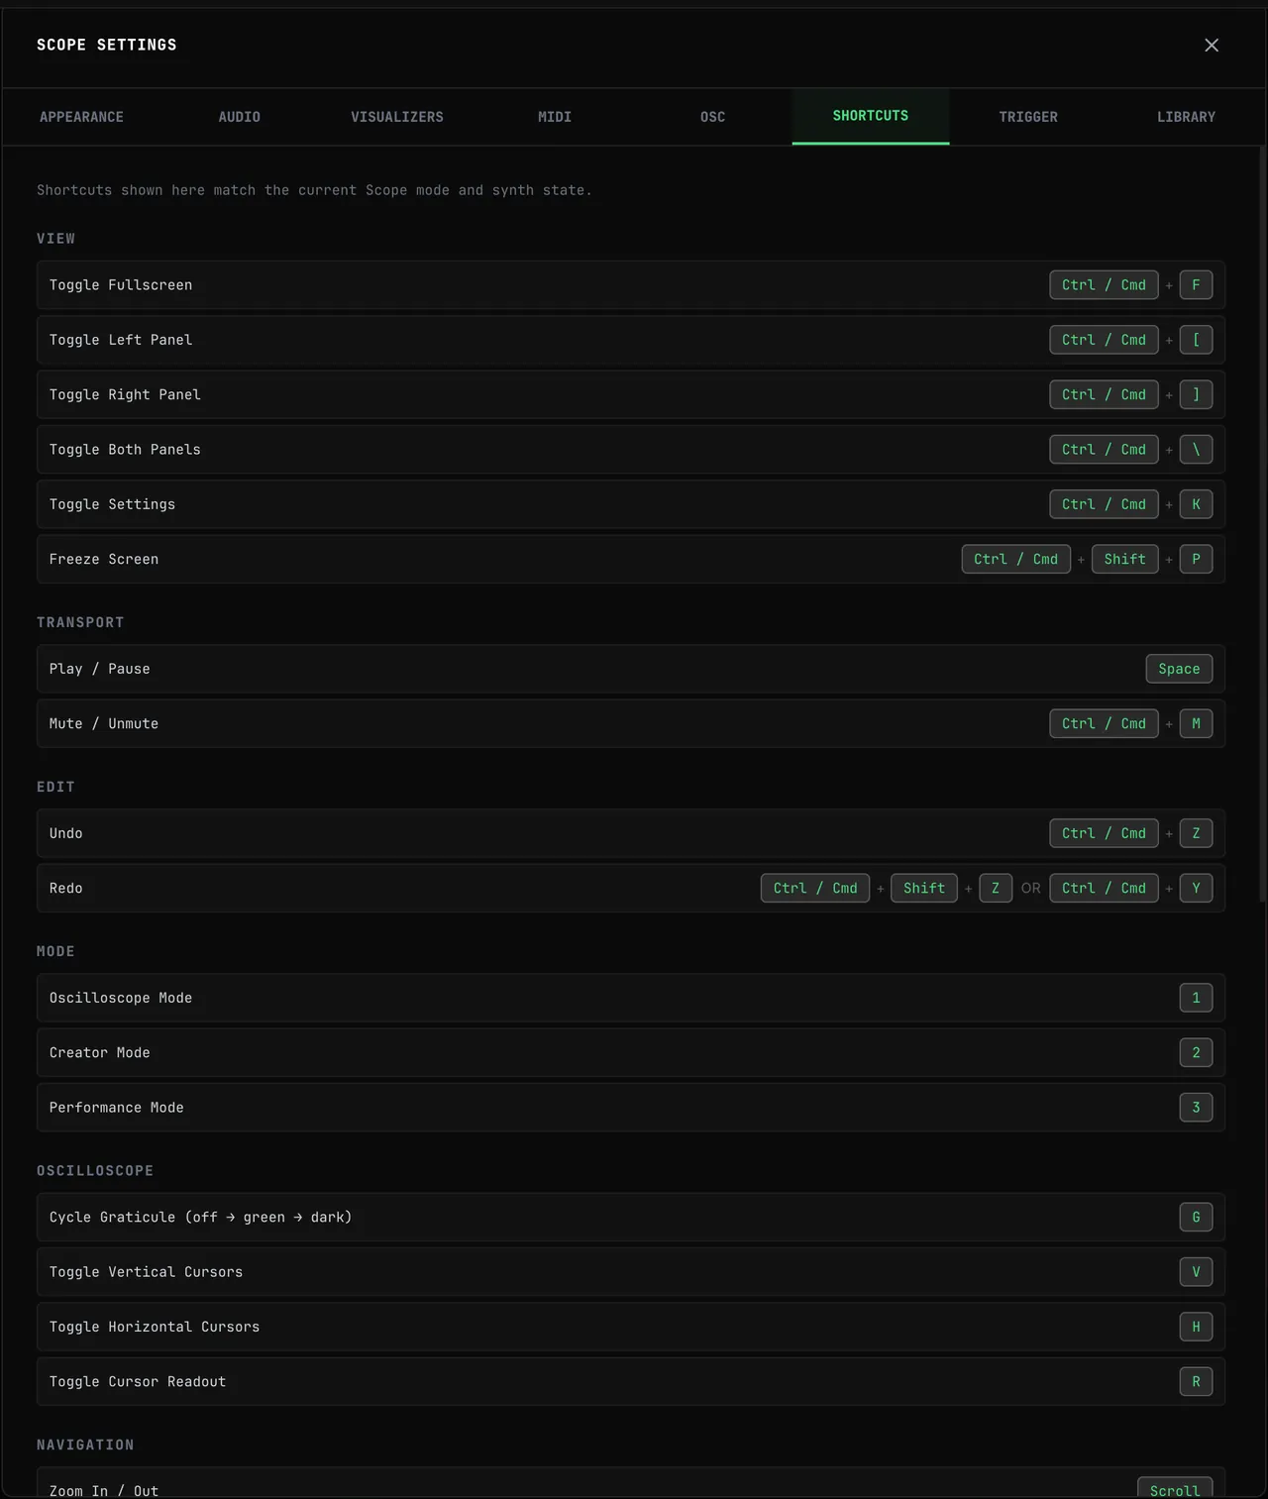Select the "Creator Mode" label

point(100,1053)
